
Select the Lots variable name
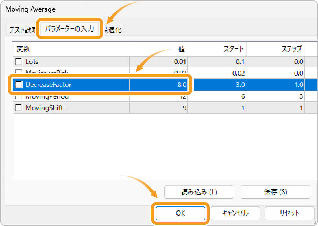[x=32, y=61]
